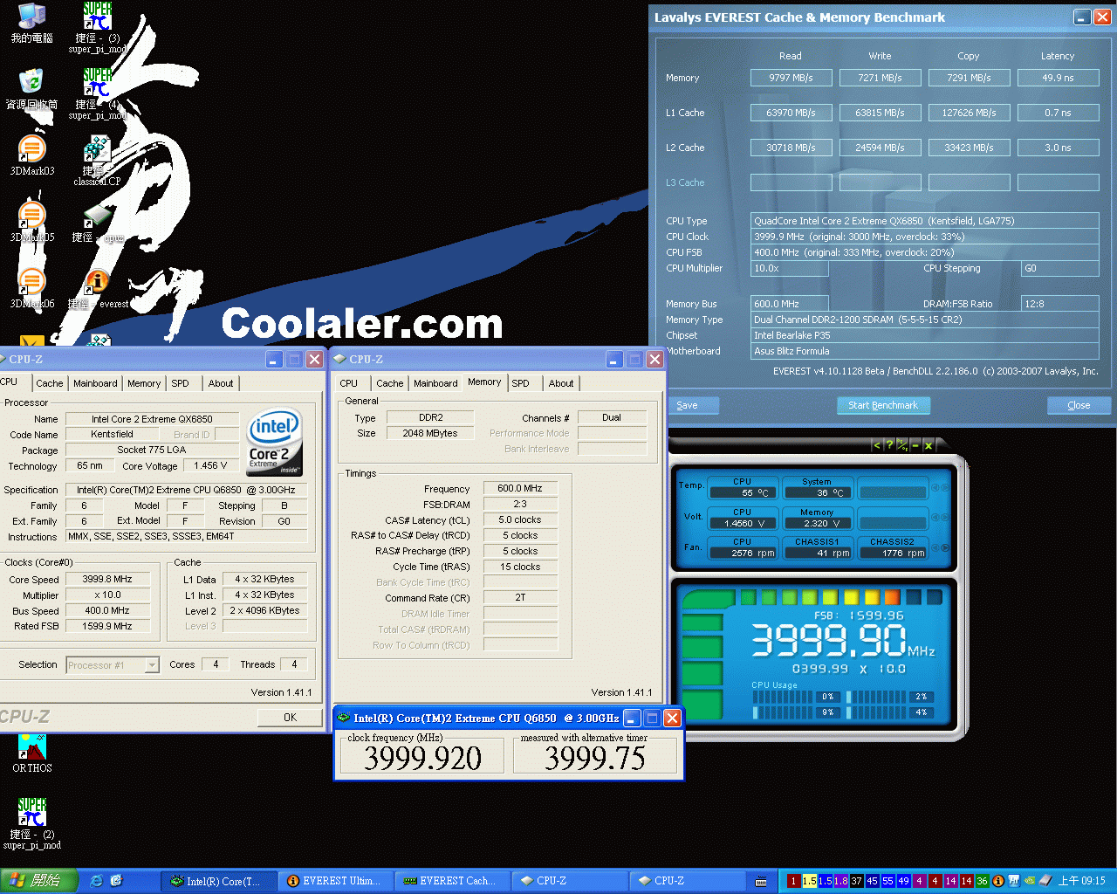Click Memory Read value 9797 MB/s
Image resolution: width=1117 pixels, height=894 pixels.
click(791, 78)
